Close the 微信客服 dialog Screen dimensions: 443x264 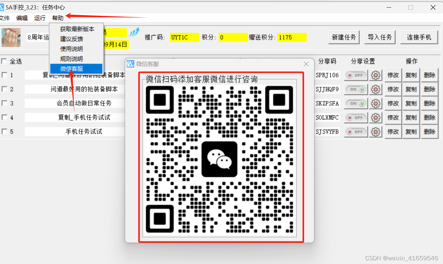tap(306, 64)
